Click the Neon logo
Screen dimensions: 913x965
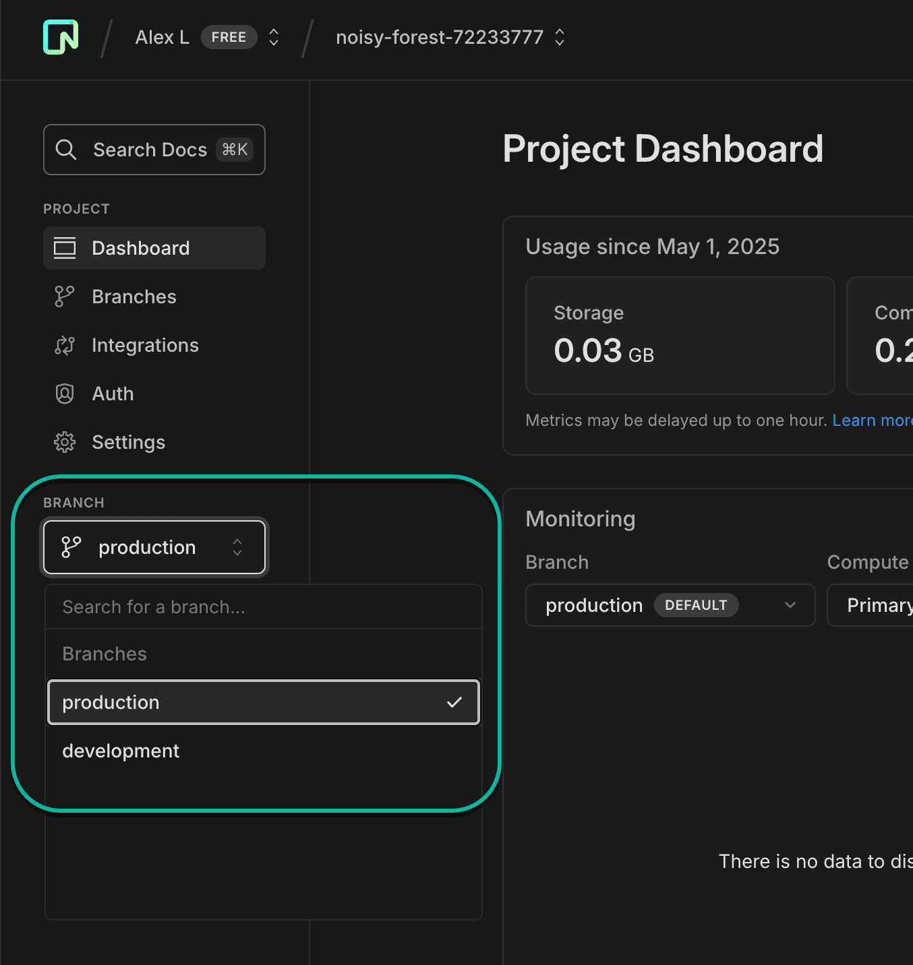coord(60,37)
